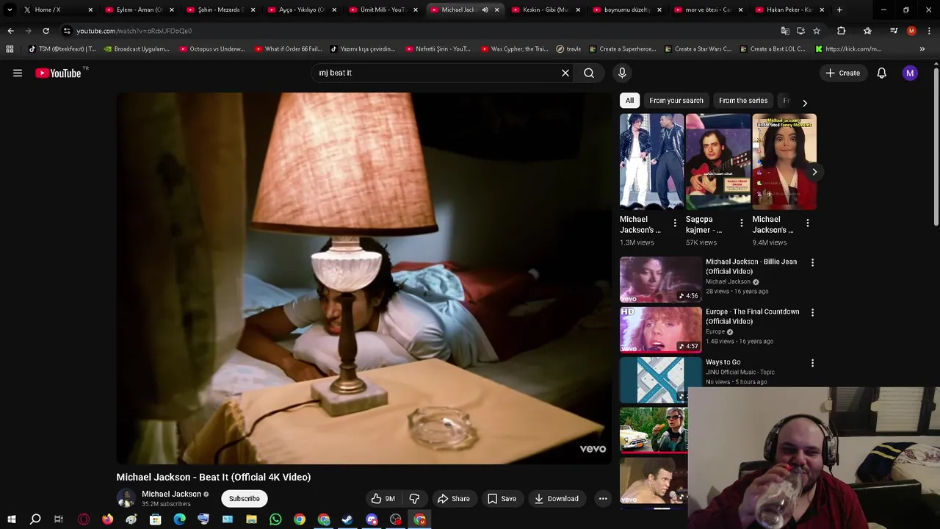
Task: Bookmark this page with the star
Action: coord(816,31)
